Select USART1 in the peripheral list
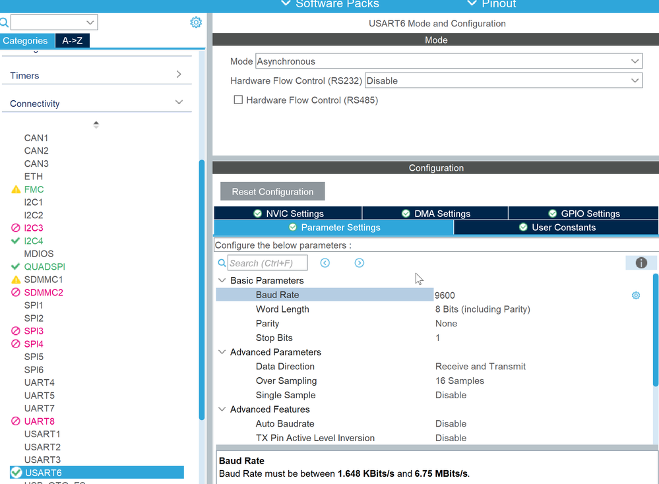Image resolution: width=659 pixels, height=484 pixels. 42,434
